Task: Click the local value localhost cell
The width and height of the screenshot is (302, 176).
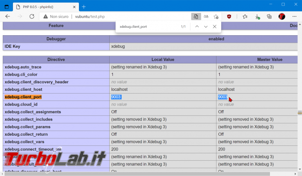Action: (163, 89)
